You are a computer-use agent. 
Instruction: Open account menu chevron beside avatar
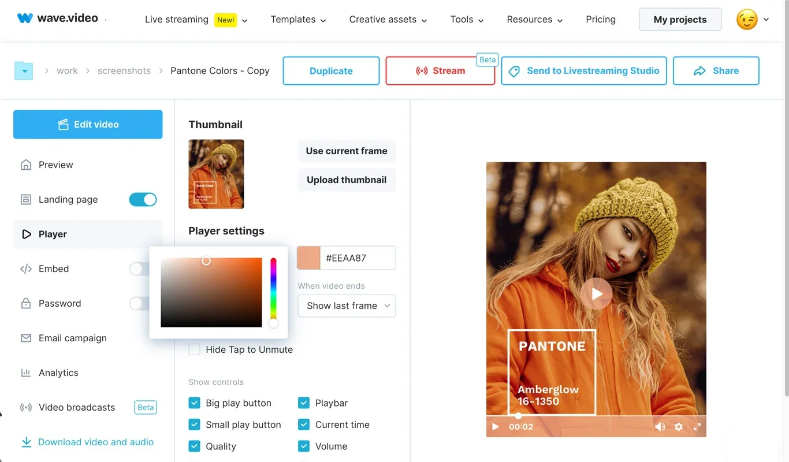pos(766,20)
